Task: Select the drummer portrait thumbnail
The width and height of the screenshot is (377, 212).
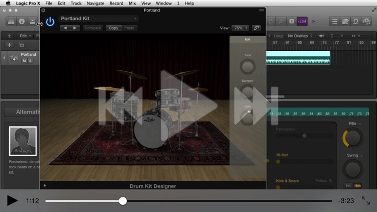Action: pos(23,141)
